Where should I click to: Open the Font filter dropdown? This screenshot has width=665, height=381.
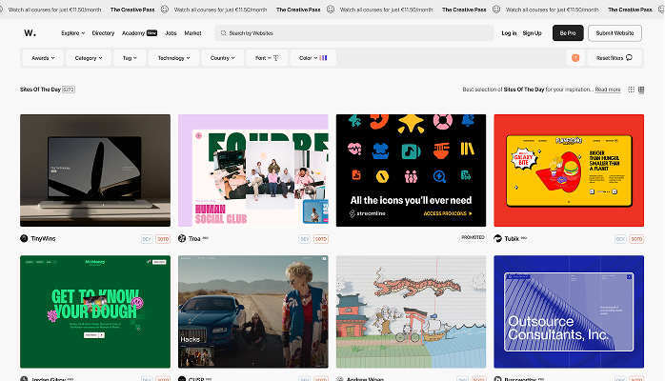click(267, 58)
